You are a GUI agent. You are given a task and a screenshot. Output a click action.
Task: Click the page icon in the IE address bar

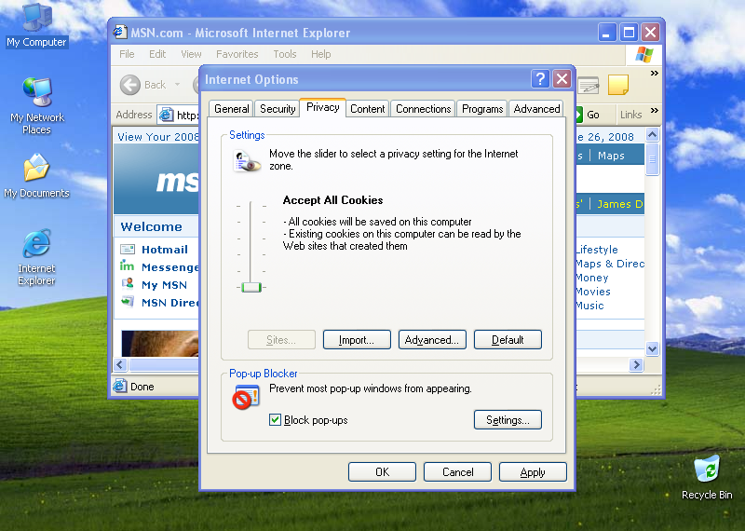pyautogui.click(x=167, y=115)
